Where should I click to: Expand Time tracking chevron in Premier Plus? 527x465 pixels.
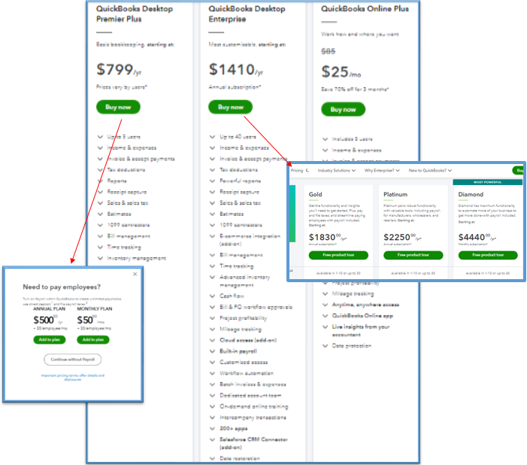tap(100, 247)
